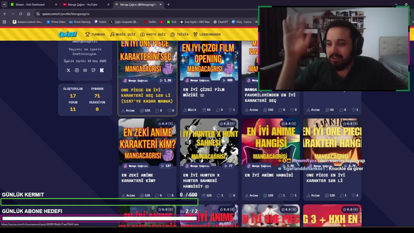Click title En İyi Çizgi Film Müziği
This screenshot has width=414, height=233.
coord(204,92)
